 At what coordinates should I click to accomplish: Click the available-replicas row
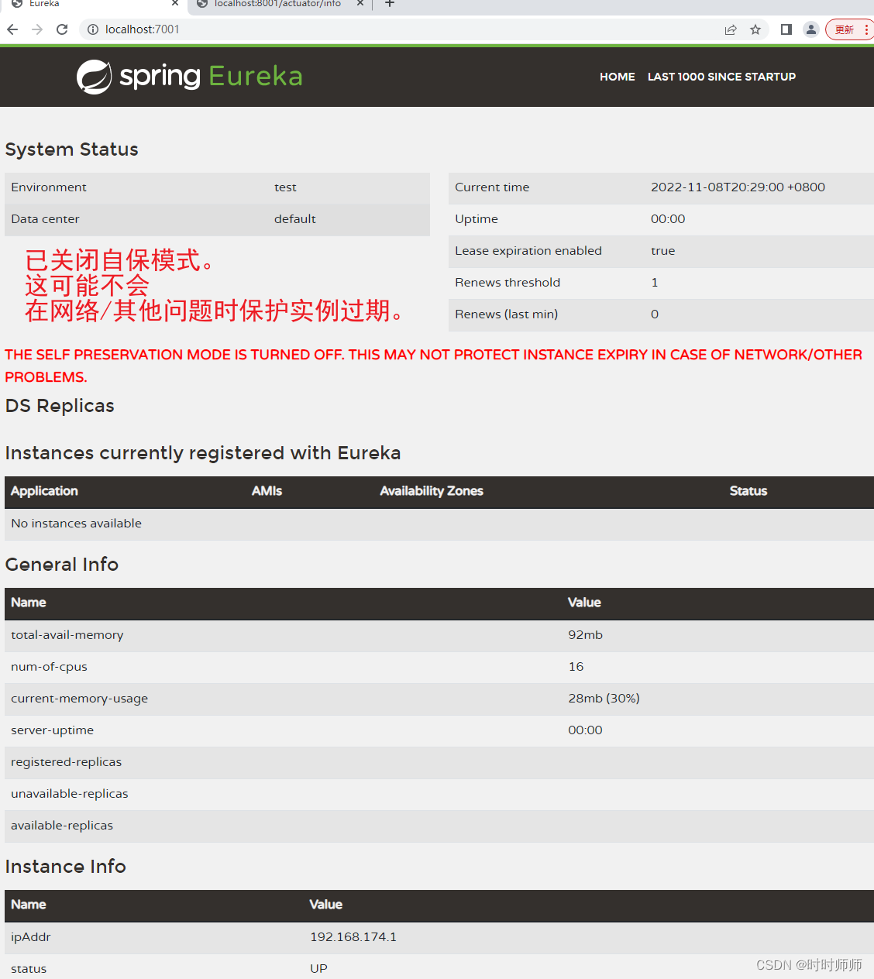click(x=439, y=826)
